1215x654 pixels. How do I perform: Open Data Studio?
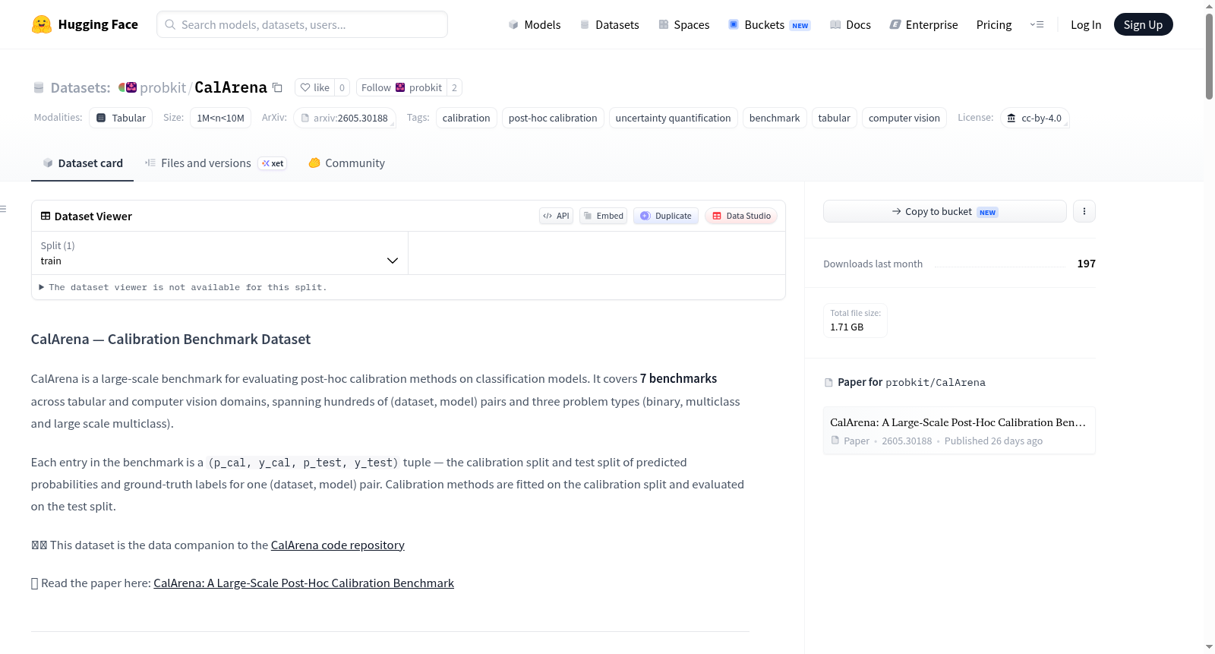pyautogui.click(x=741, y=216)
